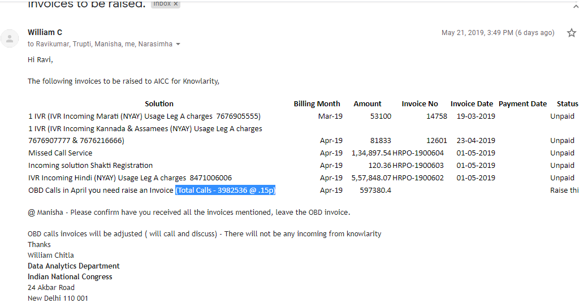Star this email from William C

571,33
